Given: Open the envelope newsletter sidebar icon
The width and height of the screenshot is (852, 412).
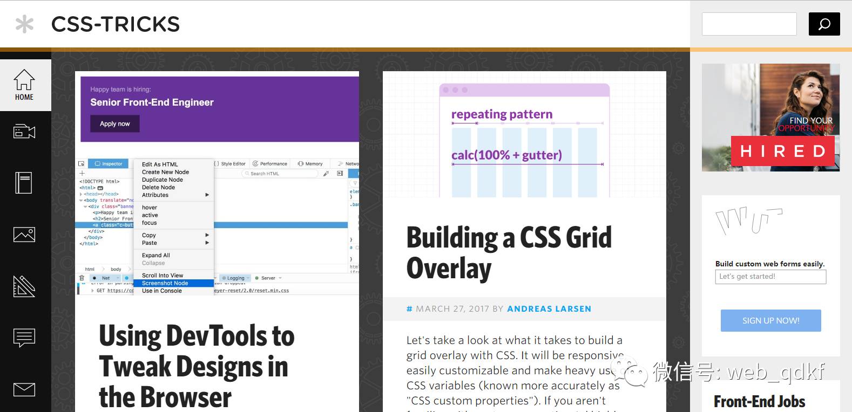Looking at the screenshot, I should click(24, 389).
